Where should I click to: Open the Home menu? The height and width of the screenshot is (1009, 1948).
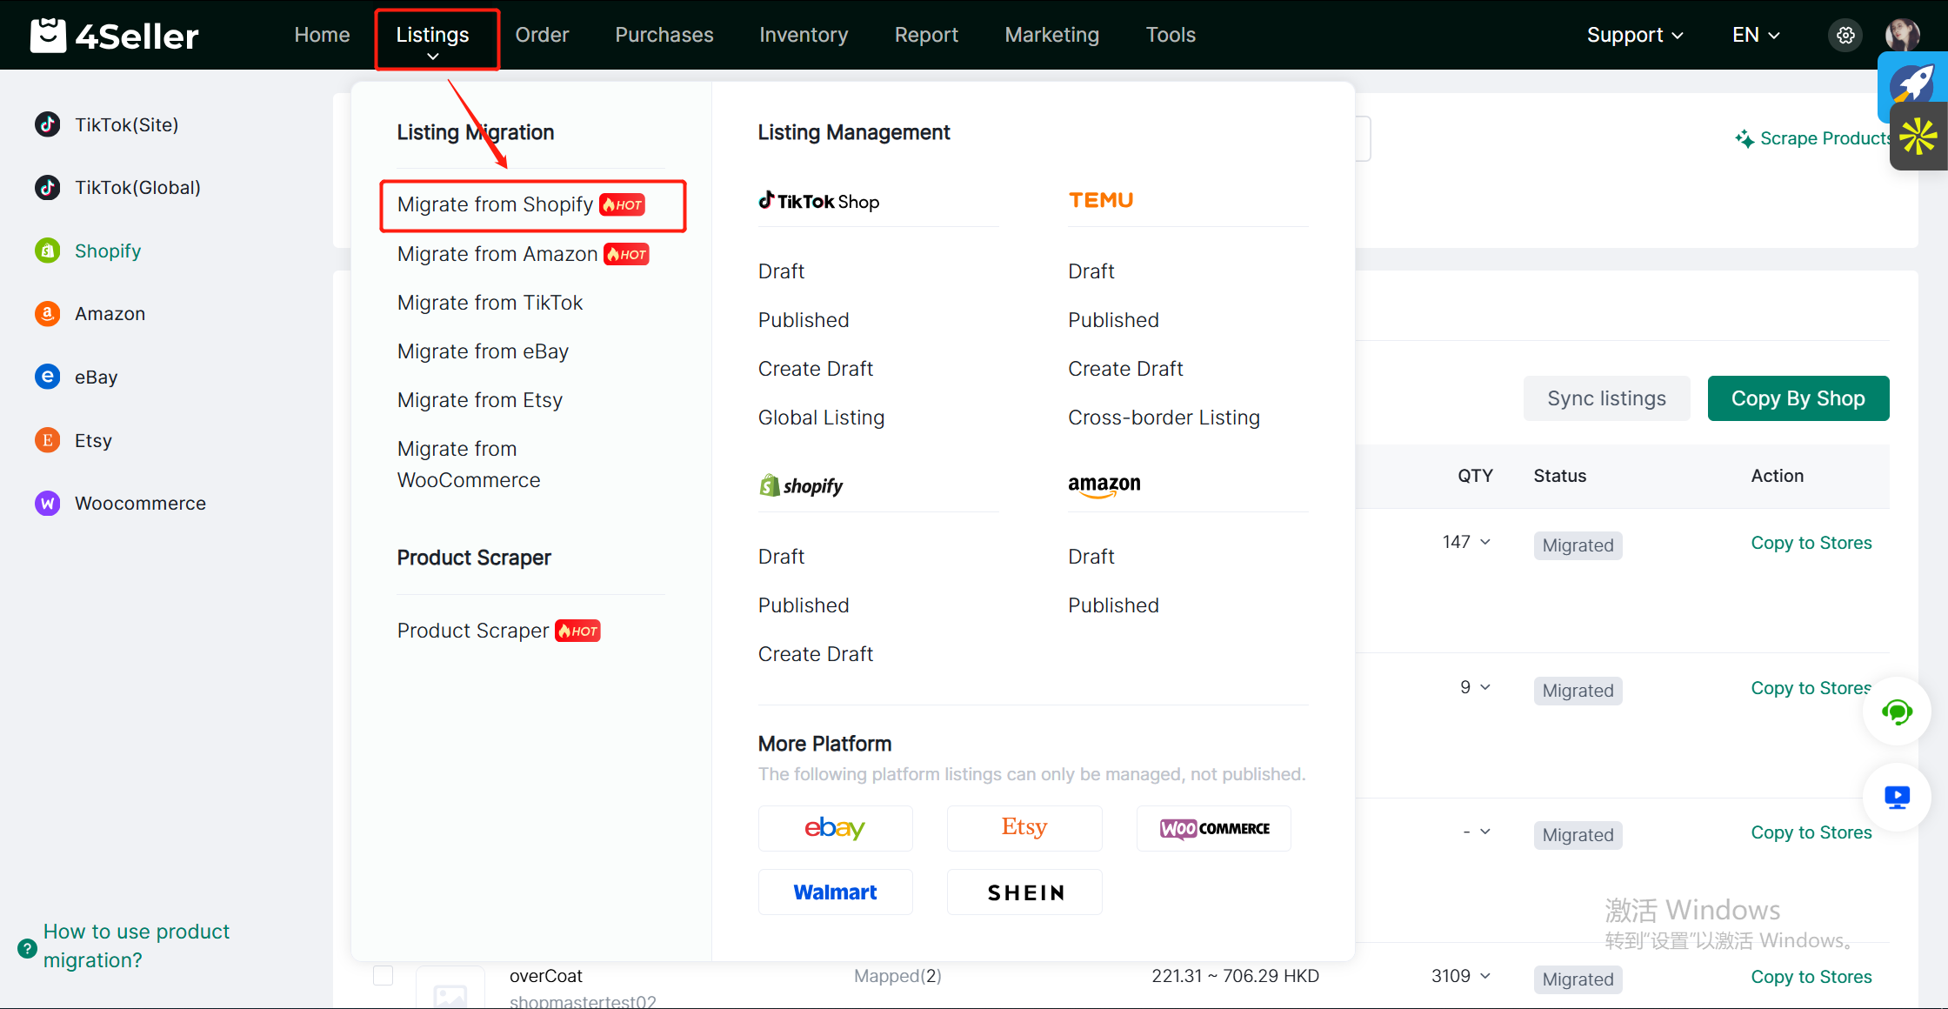point(322,35)
